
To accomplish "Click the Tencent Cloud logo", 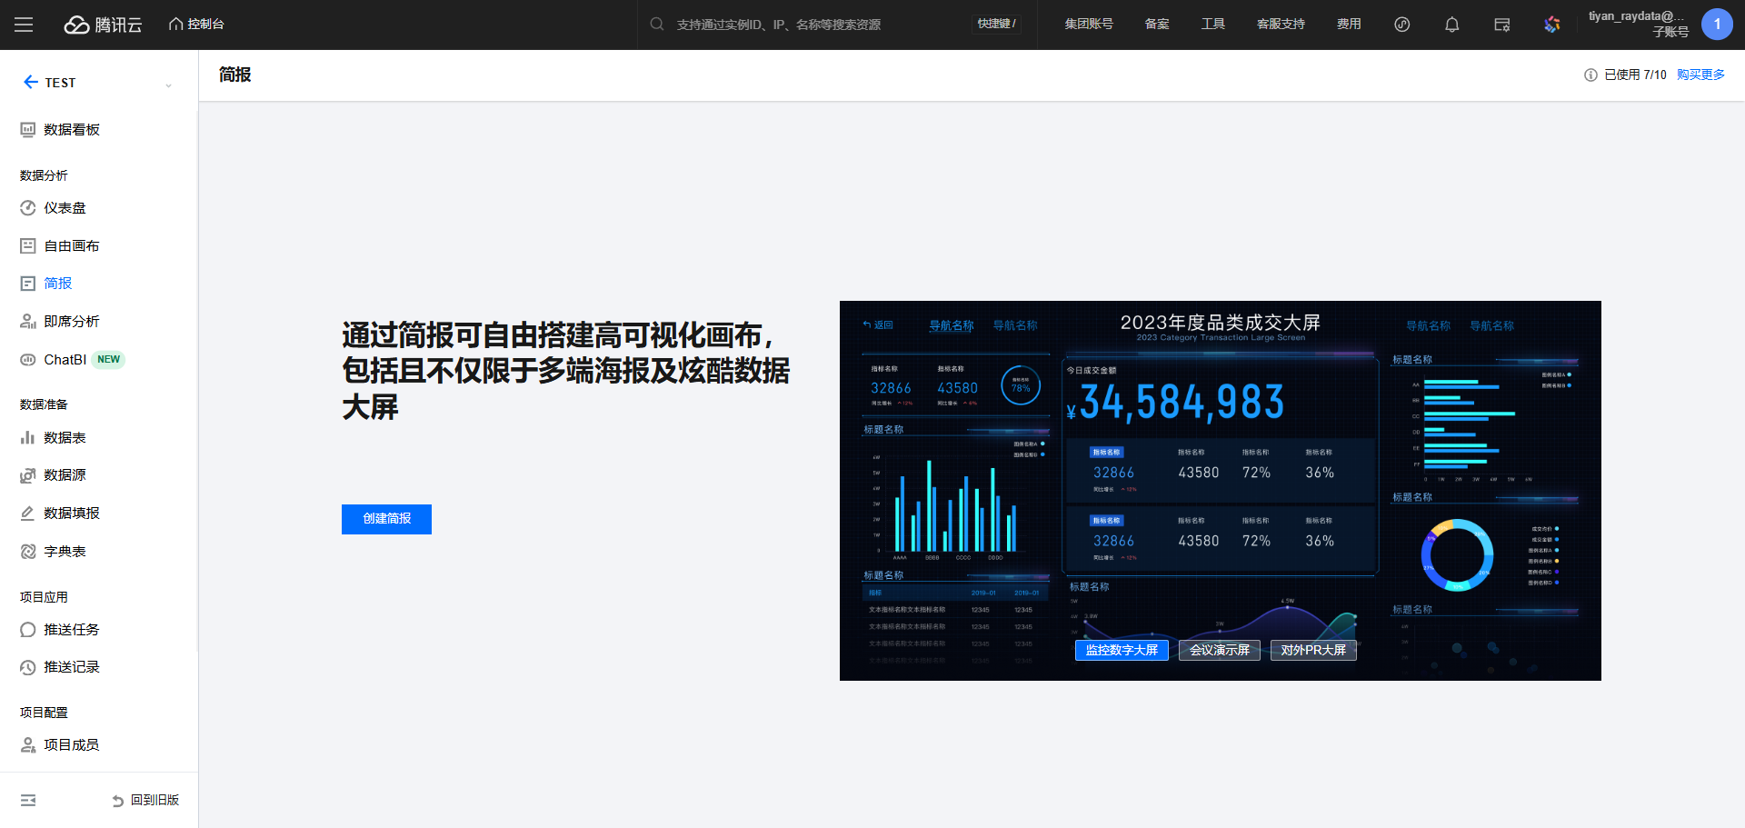I will (x=103, y=25).
